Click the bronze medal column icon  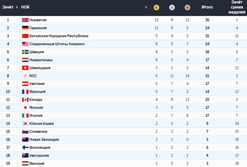[187, 7]
